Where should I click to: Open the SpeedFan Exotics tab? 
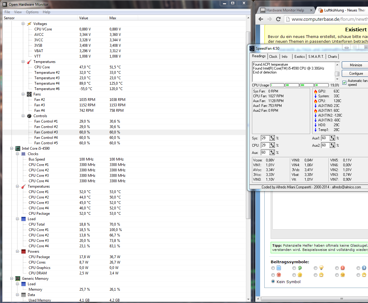[x=300, y=57]
